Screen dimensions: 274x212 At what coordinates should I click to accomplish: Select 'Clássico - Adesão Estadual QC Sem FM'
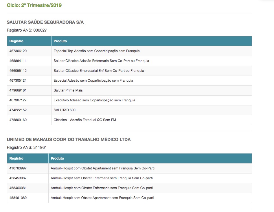tap(85, 120)
